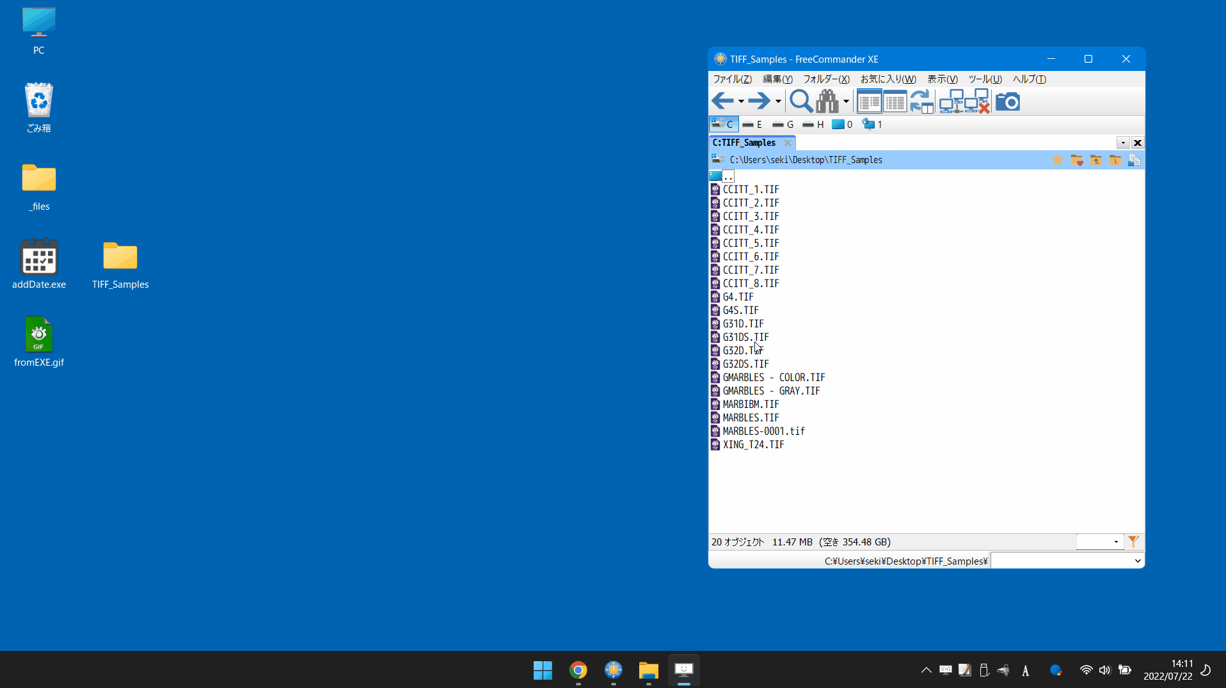Click the magnifier search icon in toolbar
This screenshot has width=1226, height=688.
800,101
